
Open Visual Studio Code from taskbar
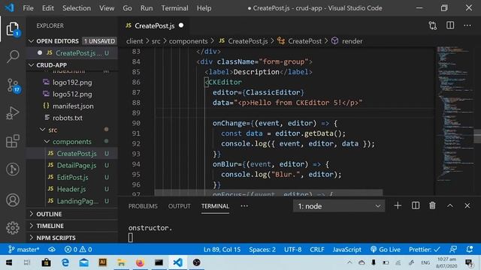tap(177, 262)
